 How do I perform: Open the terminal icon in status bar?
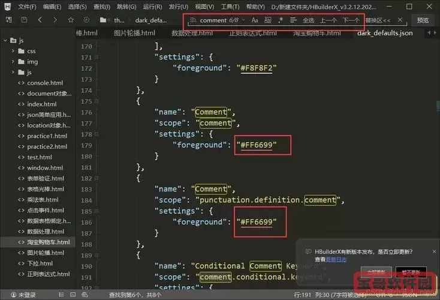tap(73, 295)
